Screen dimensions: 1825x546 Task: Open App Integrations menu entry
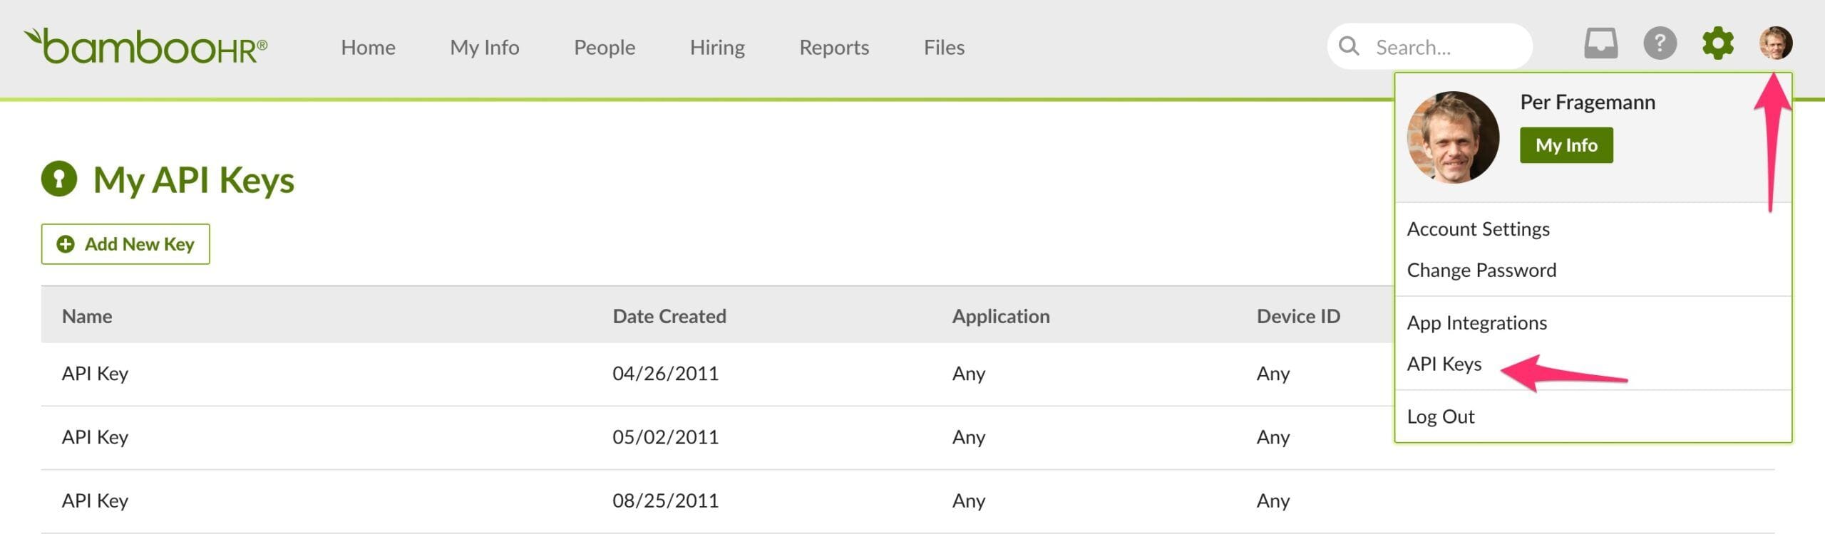click(1476, 322)
